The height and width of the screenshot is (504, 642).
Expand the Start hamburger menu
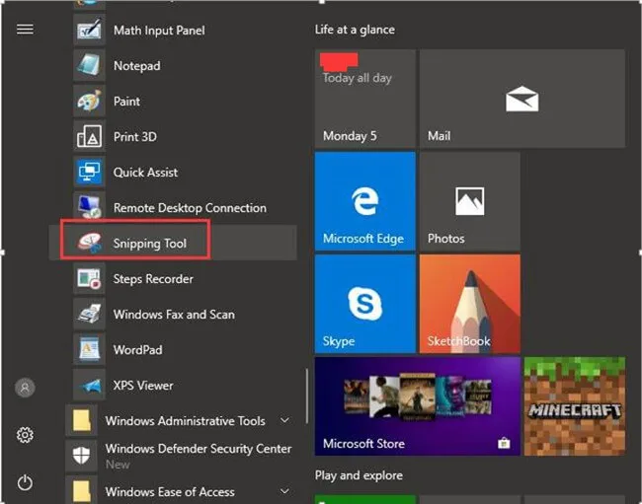tap(25, 30)
